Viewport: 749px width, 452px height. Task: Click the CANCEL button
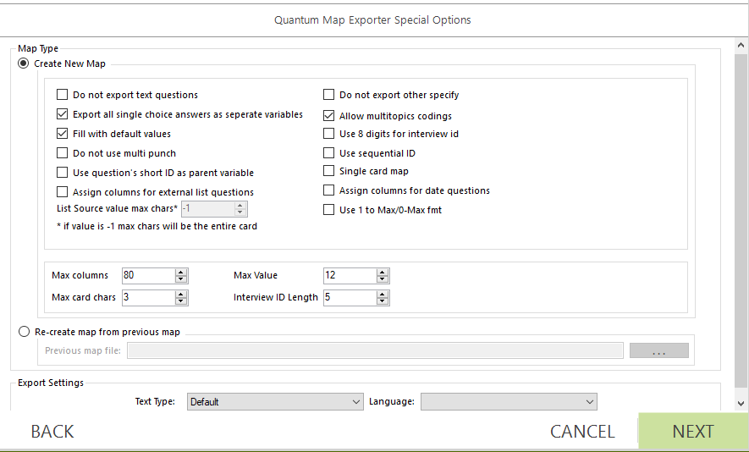click(582, 431)
